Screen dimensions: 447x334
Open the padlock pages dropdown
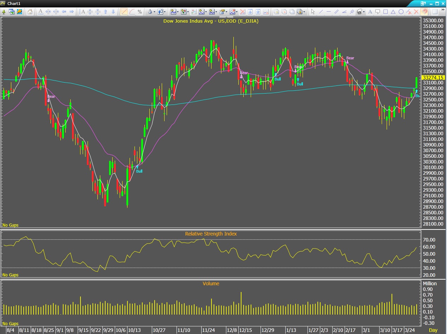tap(301, 12)
